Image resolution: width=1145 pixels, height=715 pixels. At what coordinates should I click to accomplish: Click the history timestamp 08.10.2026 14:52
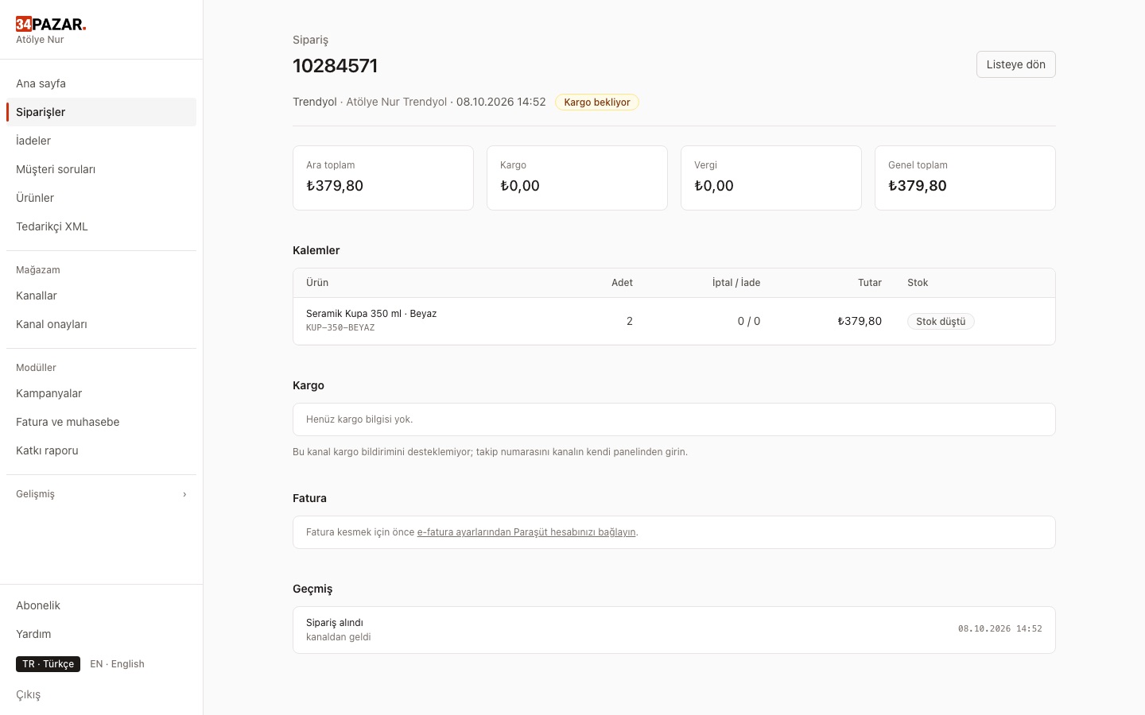coord(999,628)
